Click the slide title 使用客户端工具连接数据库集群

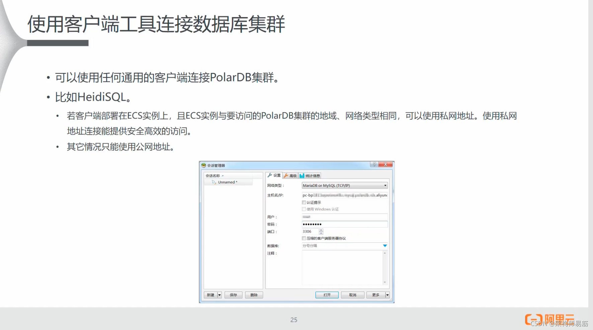[x=156, y=24]
